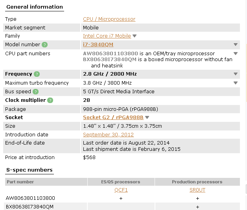Click the Price at introduction label
The image size is (247, 210).
pyautogui.click(x=30, y=157)
